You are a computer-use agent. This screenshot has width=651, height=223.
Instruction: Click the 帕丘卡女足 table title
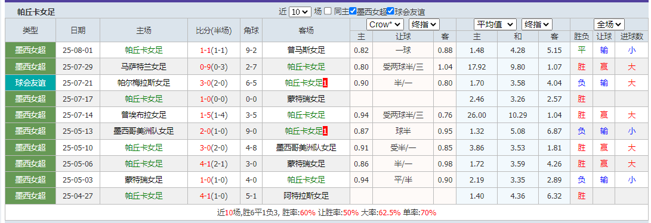tap(36, 12)
